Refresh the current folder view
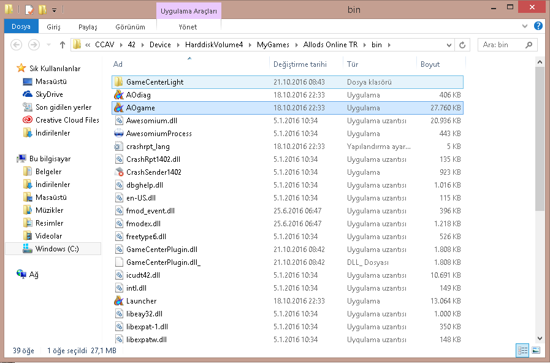This screenshot has height=363, width=550. (x=464, y=45)
